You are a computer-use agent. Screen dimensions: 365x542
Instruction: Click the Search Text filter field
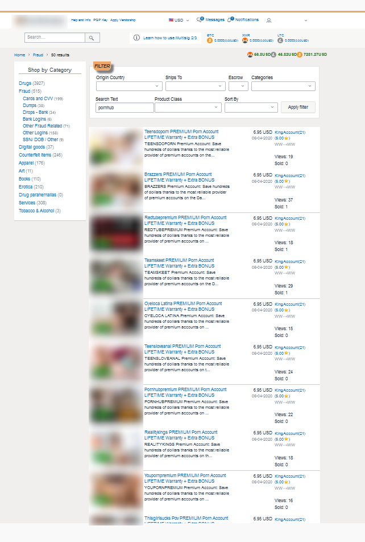pyautogui.click(x=125, y=108)
